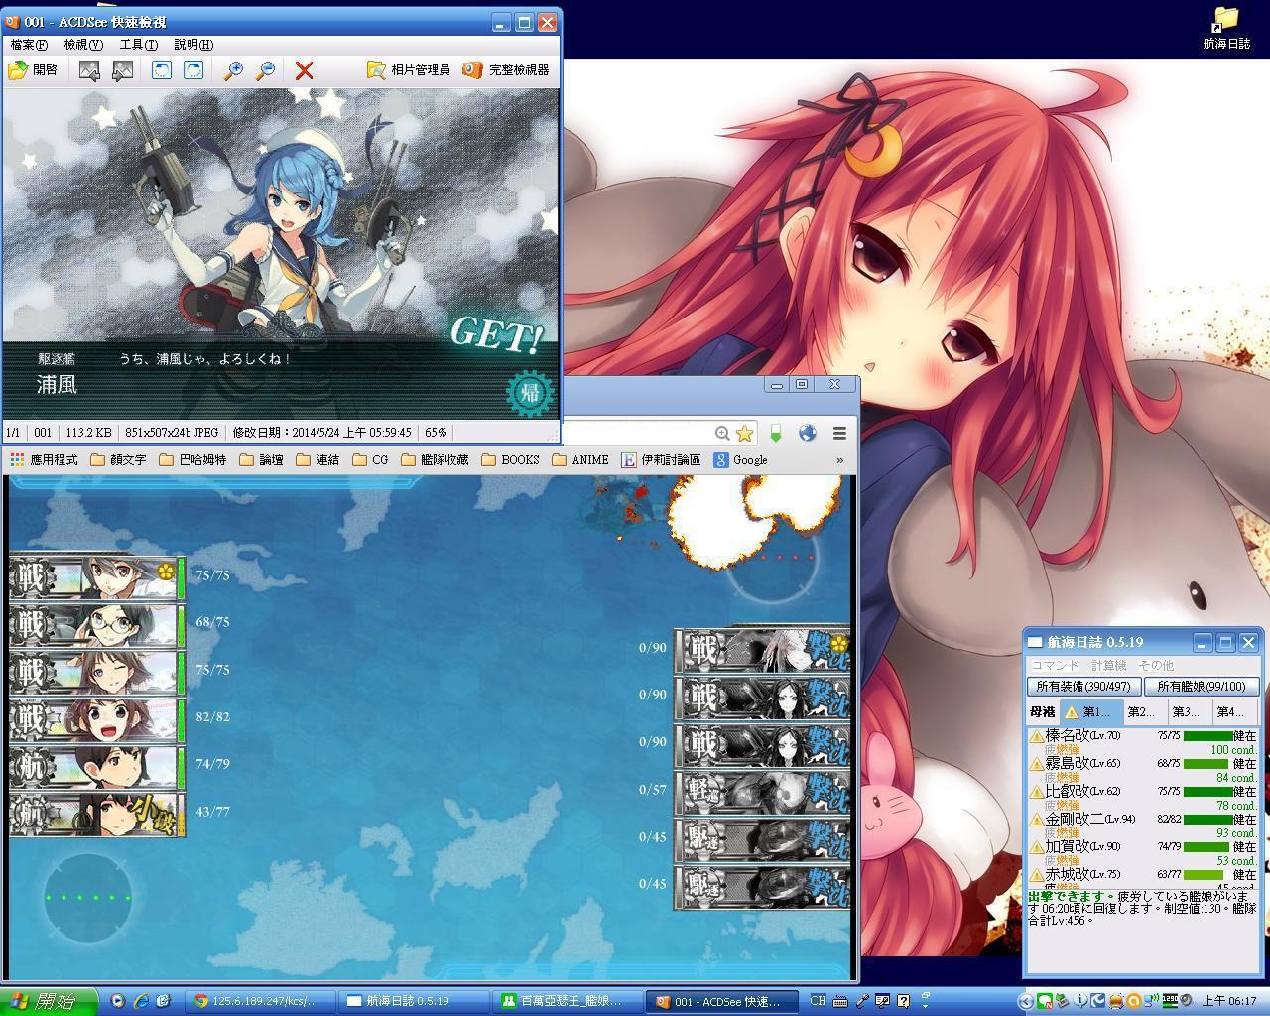Open the 艦隊收藏 bookmark folder
This screenshot has width=1270, height=1016.
coord(435,460)
